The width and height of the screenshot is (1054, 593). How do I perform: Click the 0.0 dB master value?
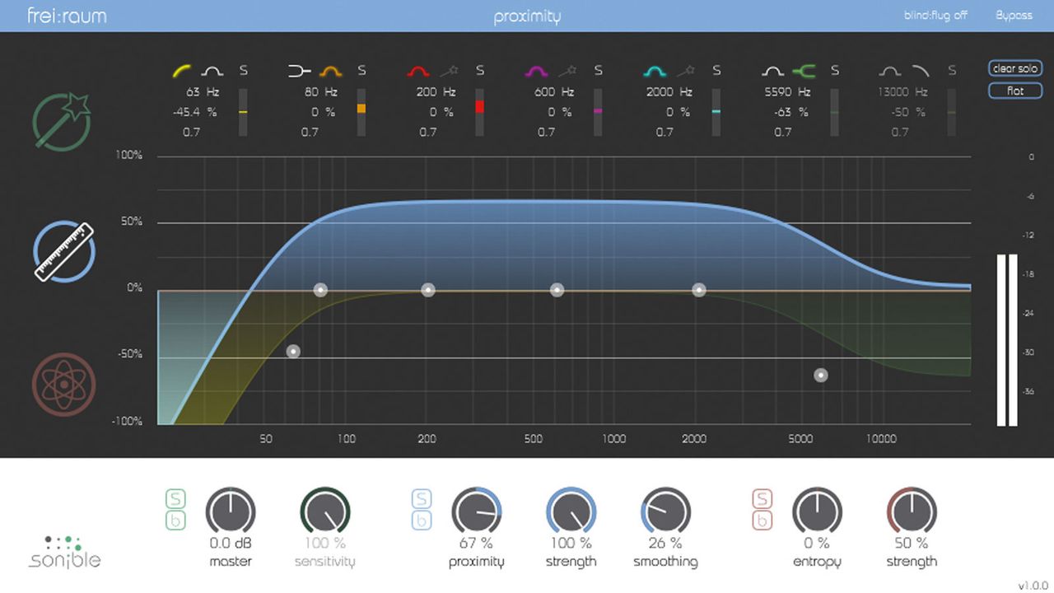[x=231, y=544]
